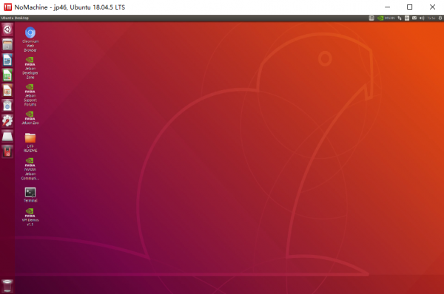The image size is (444, 294).
Task: Open the L4T-README folder
Action: [30, 143]
